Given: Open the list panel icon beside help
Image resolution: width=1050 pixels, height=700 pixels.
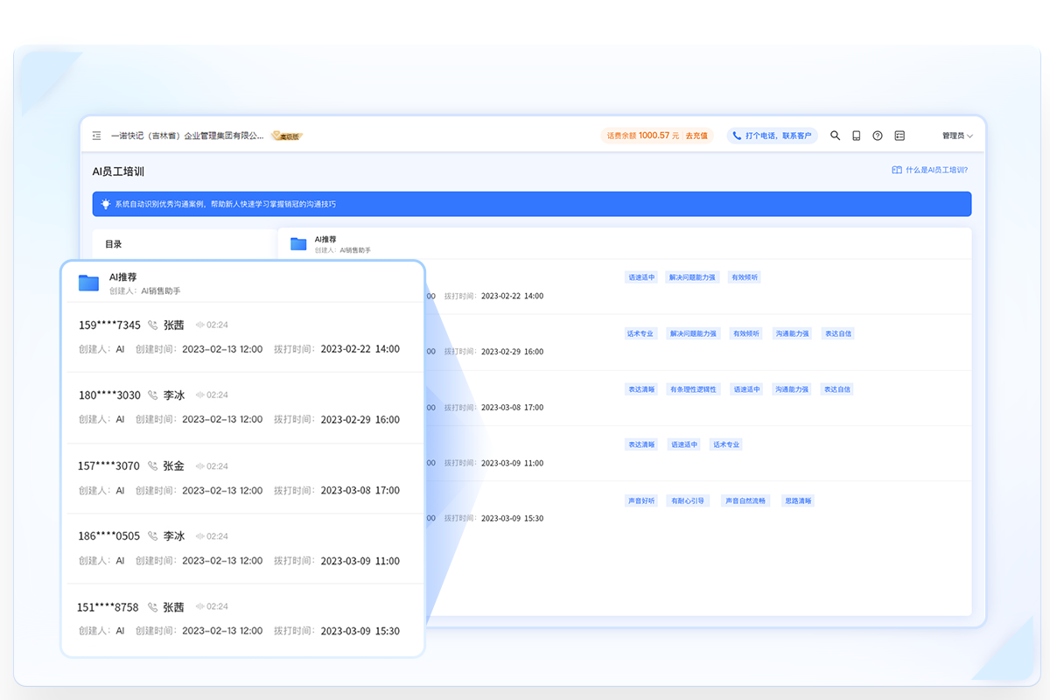Looking at the screenshot, I should tap(899, 136).
